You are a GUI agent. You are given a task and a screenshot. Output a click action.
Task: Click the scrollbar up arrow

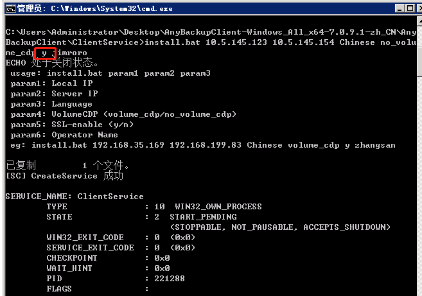click(419, 21)
